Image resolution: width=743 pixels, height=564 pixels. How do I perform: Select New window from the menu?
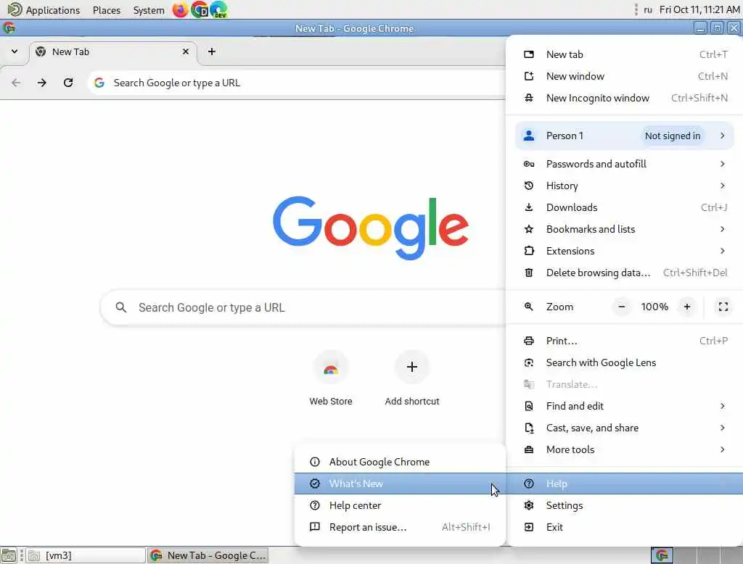625,76
